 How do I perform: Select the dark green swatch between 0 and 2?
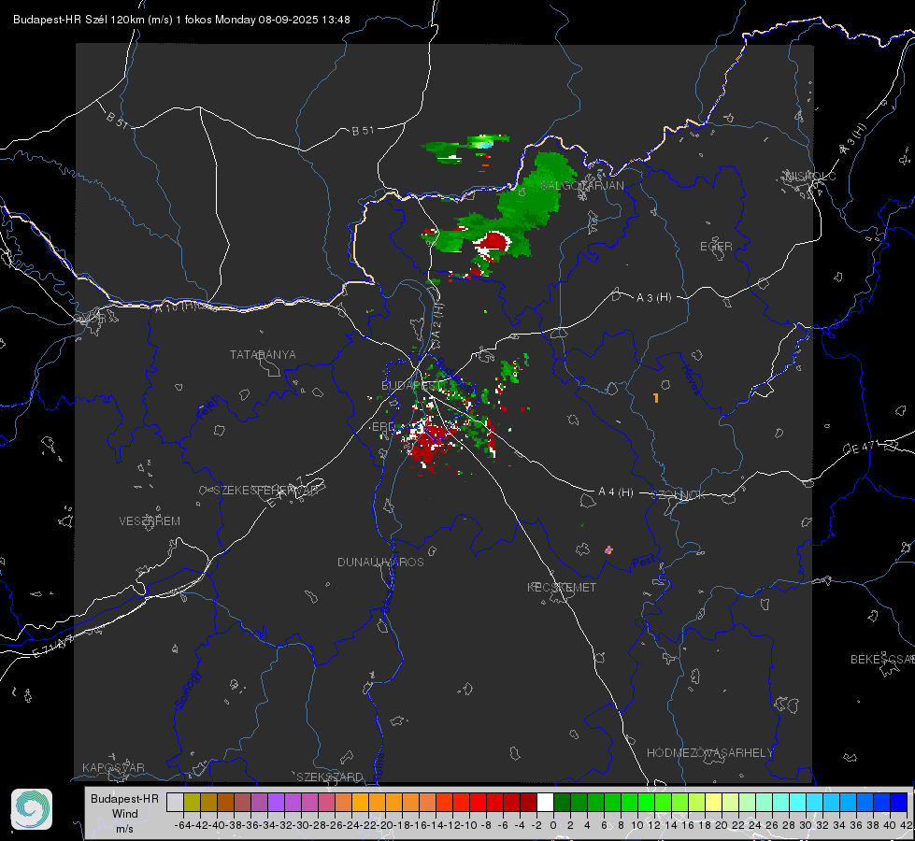click(562, 802)
